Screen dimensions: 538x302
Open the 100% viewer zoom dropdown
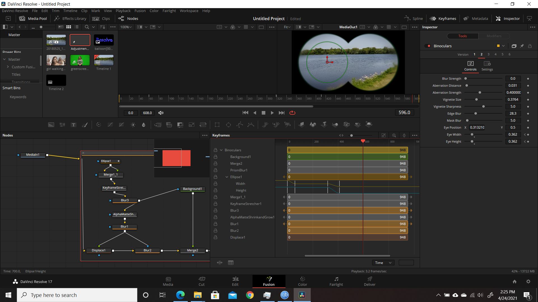point(126,27)
